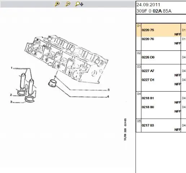Screen dimensions: 186x173
Task: Select part number 0227 D1
Action: (148, 80)
